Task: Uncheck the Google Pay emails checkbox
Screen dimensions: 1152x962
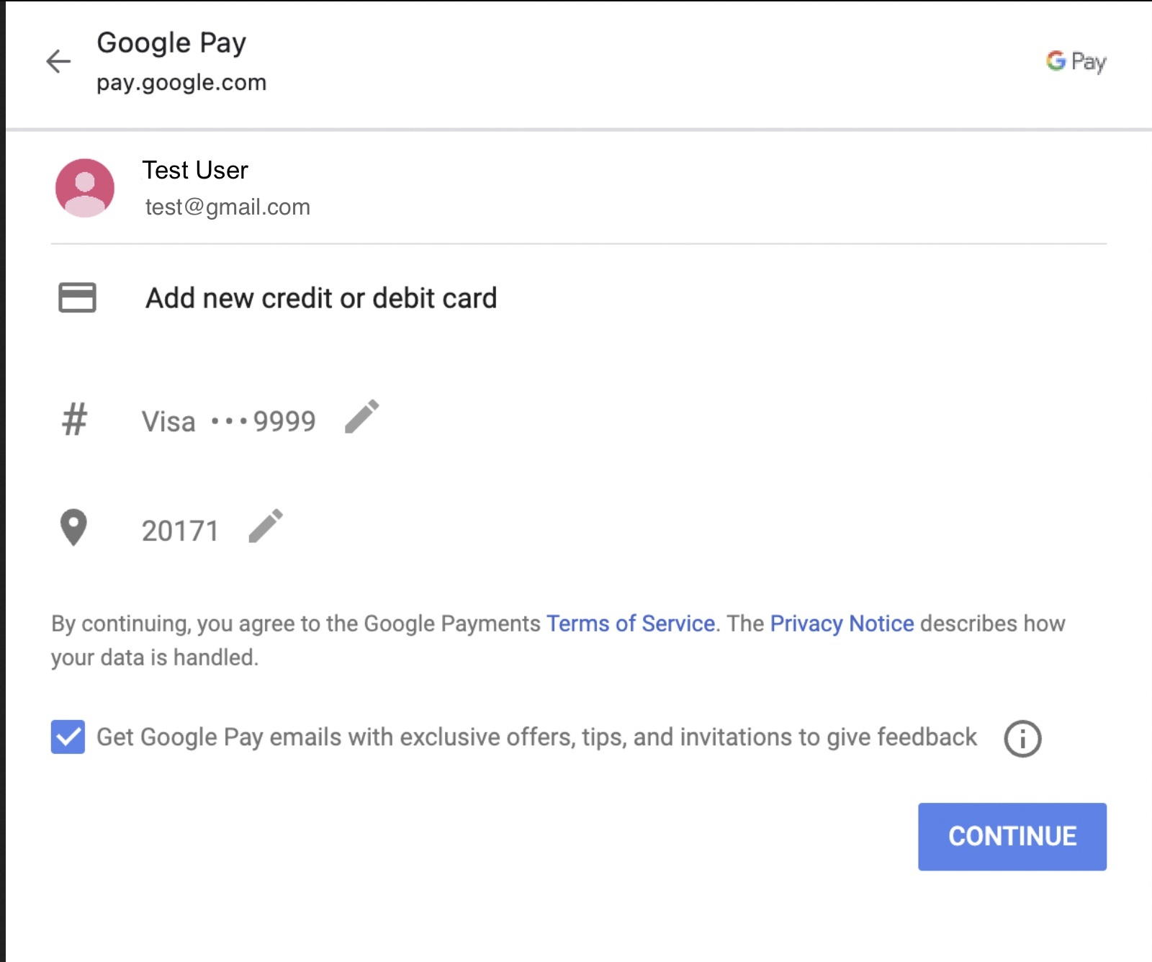Action: (x=68, y=737)
